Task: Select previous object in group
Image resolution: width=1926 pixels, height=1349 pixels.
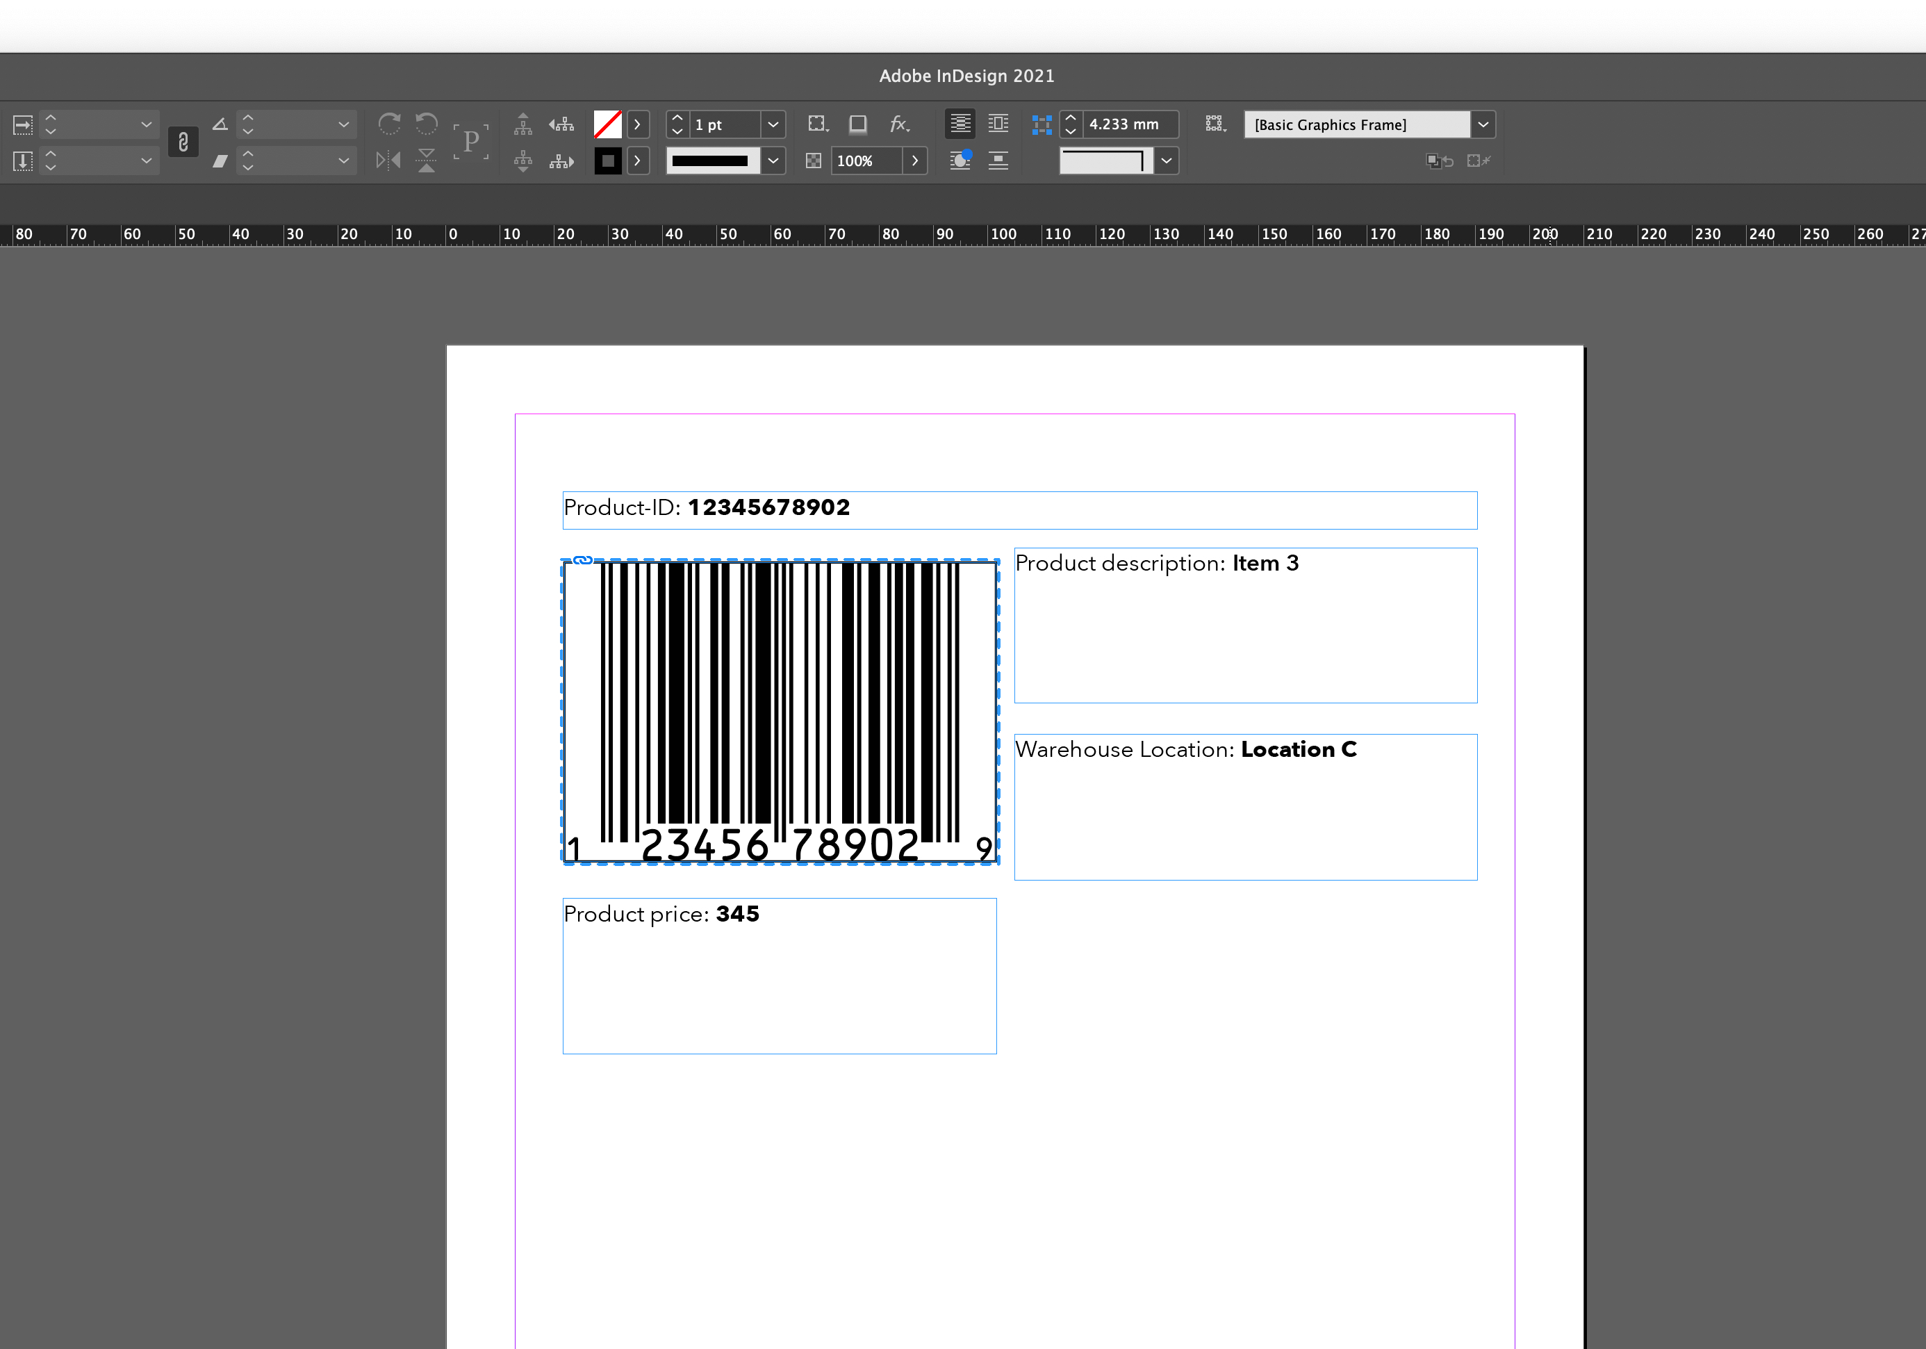Action: (x=561, y=124)
